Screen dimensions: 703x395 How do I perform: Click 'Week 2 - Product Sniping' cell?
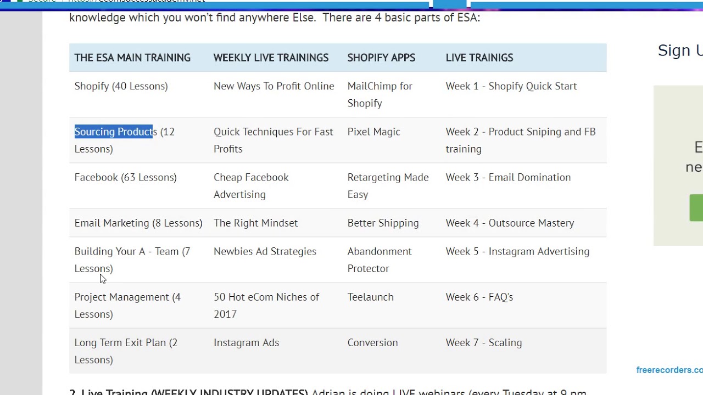521,140
